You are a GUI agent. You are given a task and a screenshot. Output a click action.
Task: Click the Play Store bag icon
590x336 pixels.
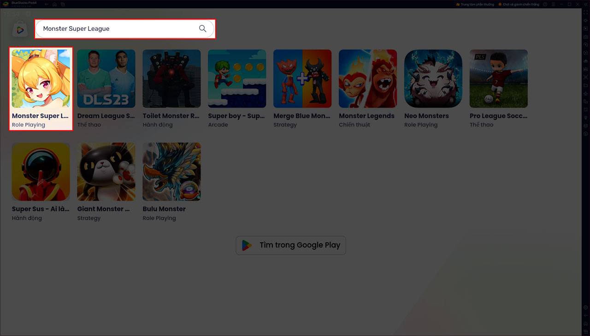[20, 30]
